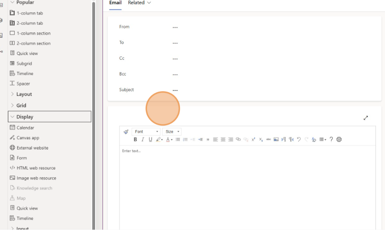This screenshot has height=233, width=385.
Task: Apply block quote formatting
Action: [208, 139]
